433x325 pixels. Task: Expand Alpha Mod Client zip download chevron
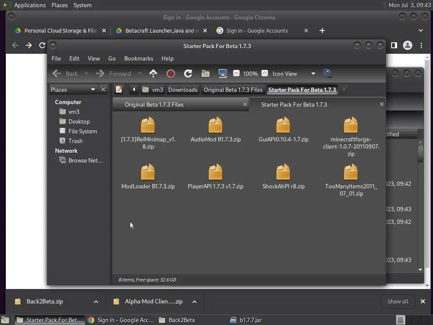click(195, 301)
